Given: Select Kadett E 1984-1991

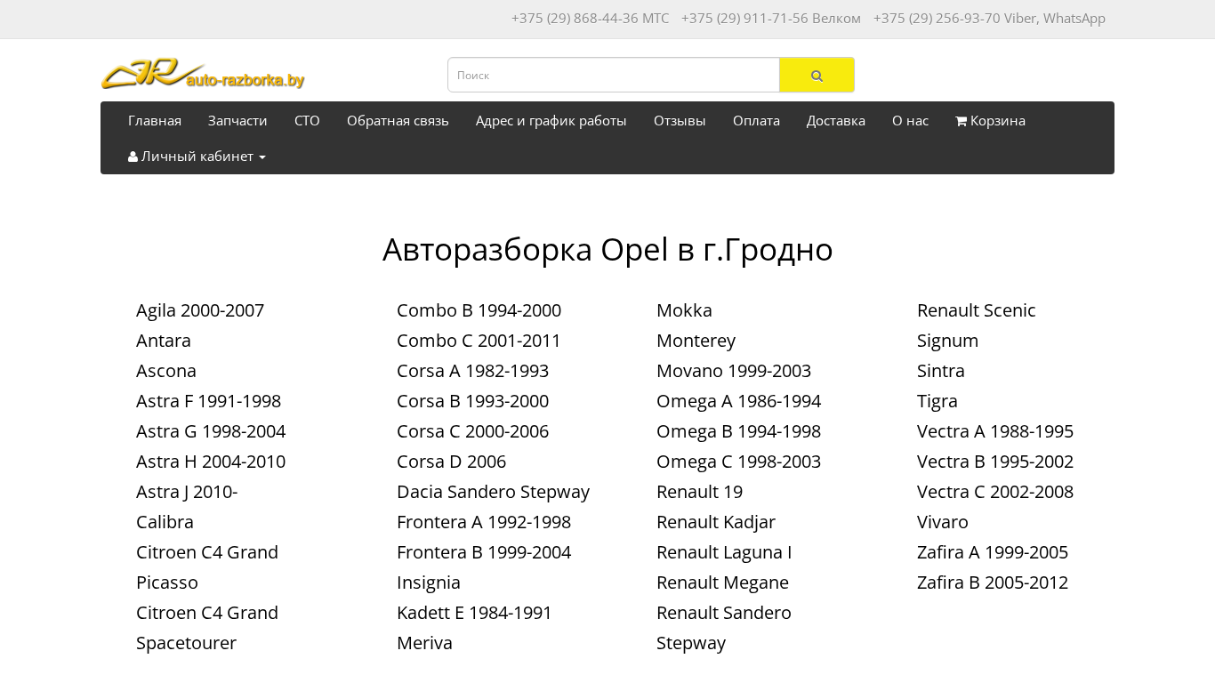Looking at the screenshot, I should 474,613.
